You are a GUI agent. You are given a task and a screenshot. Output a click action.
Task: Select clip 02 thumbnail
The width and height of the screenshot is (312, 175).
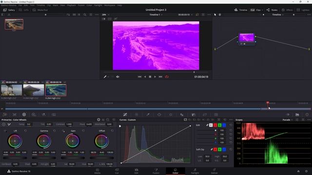34,90
